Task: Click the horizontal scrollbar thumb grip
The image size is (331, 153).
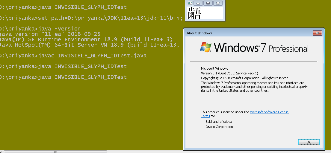Action: click(x=55, y=152)
